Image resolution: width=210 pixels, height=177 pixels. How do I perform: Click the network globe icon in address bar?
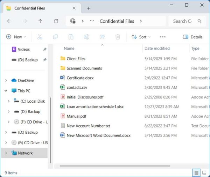click(73, 21)
